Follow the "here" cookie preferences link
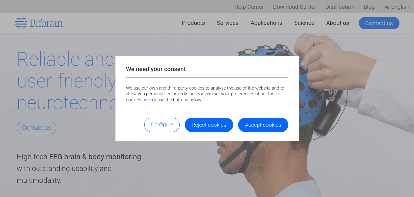 pos(147,100)
